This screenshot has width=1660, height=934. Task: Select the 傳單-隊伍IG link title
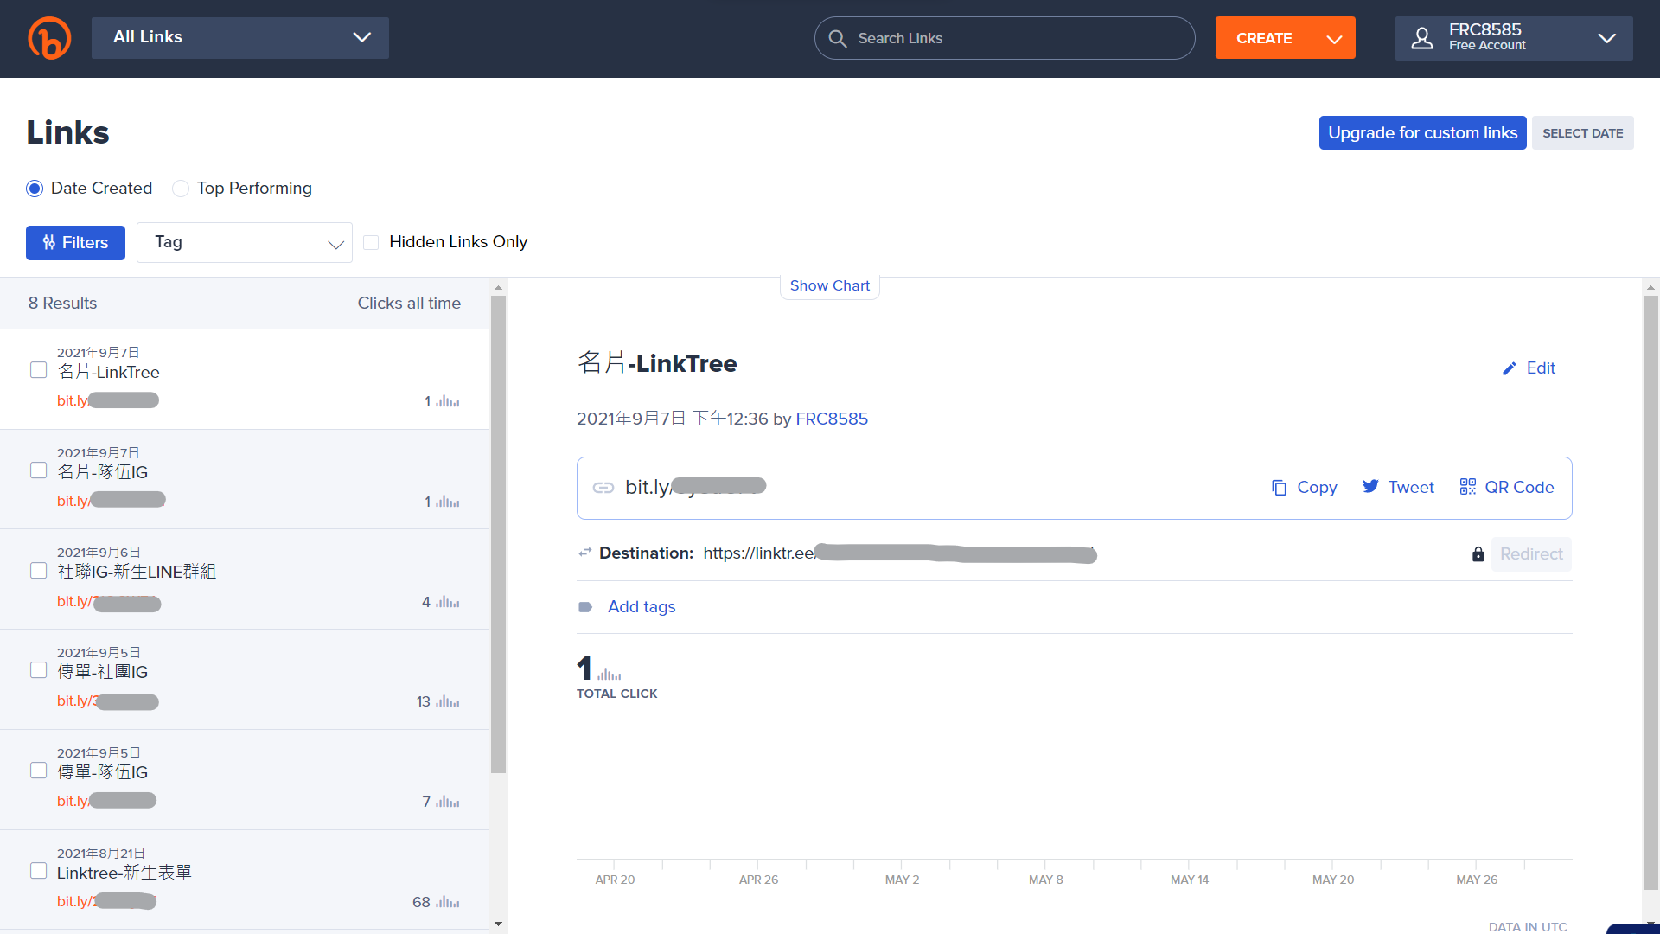102,772
